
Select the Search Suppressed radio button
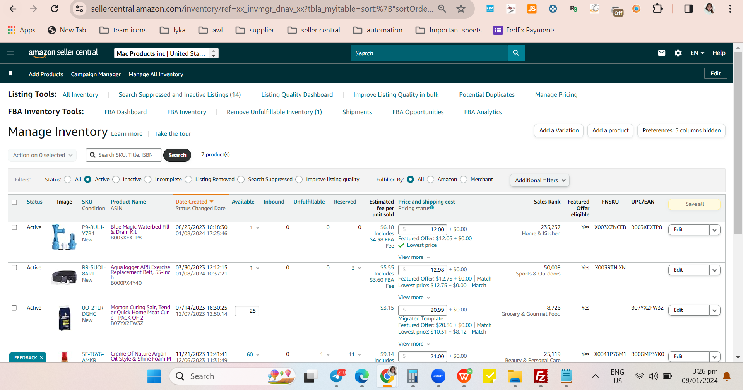(x=241, y=180)
